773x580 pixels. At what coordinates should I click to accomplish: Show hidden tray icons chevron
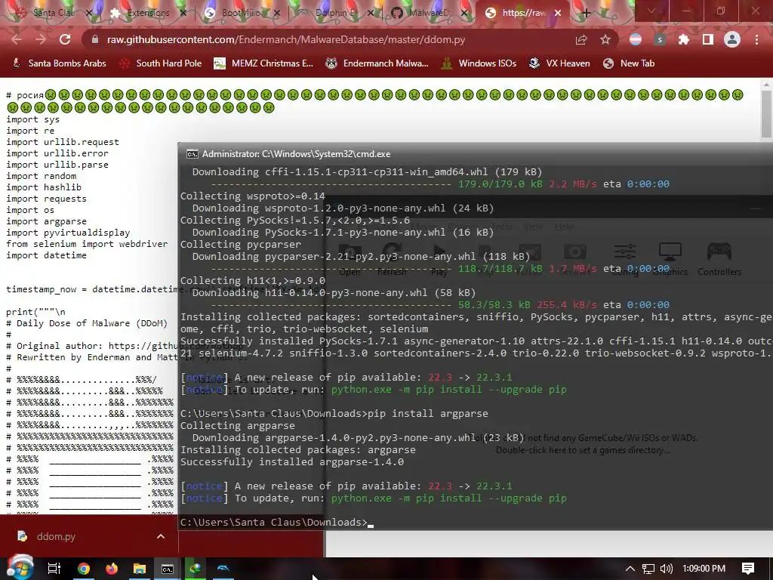[630, 569]
